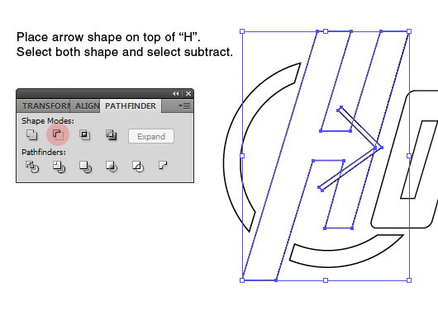Image resolution: width=438 pixels, height=329 pixels.
Task: Switch to the Align tab
Action: [x=87, y=106]
